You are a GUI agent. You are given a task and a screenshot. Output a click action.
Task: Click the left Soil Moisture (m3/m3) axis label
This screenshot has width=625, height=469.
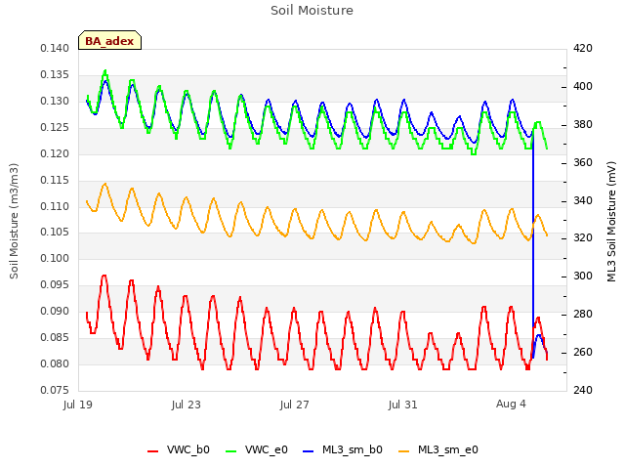tap(14, 221)
